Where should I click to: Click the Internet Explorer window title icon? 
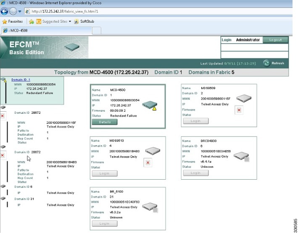pos(3,3)
